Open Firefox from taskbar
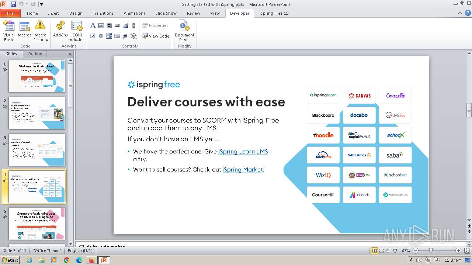The height and width of the screenshot is (265, 472). click(91, 260)
